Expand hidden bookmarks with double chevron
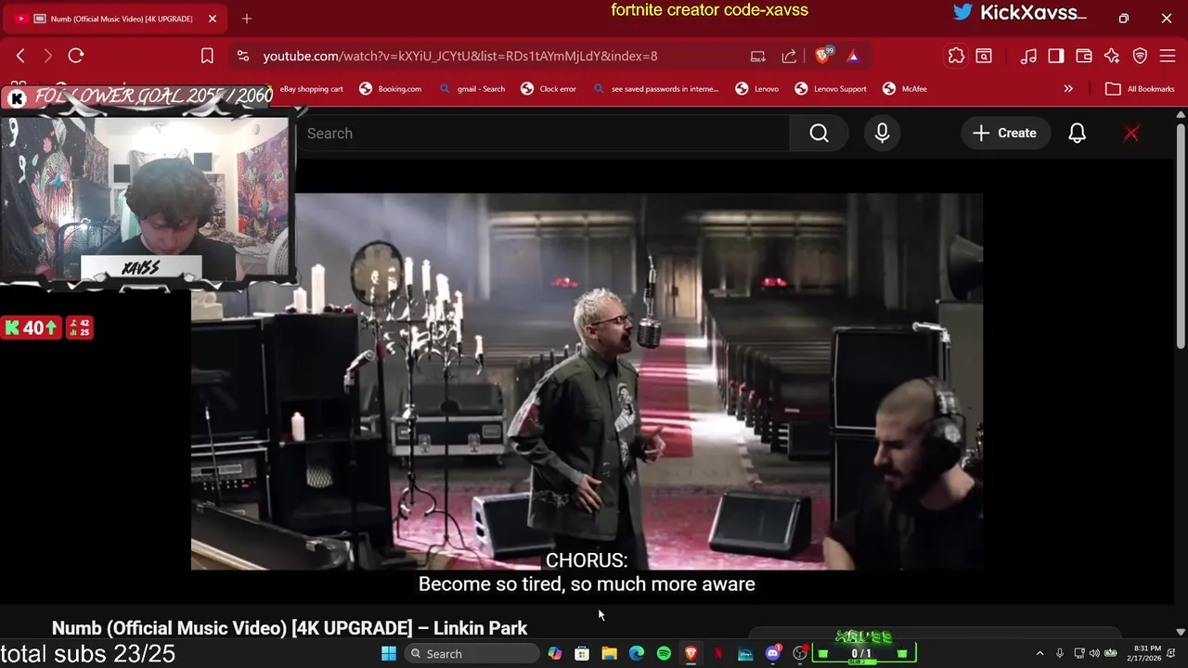The image size is (1188, 668). [1068, 89]
